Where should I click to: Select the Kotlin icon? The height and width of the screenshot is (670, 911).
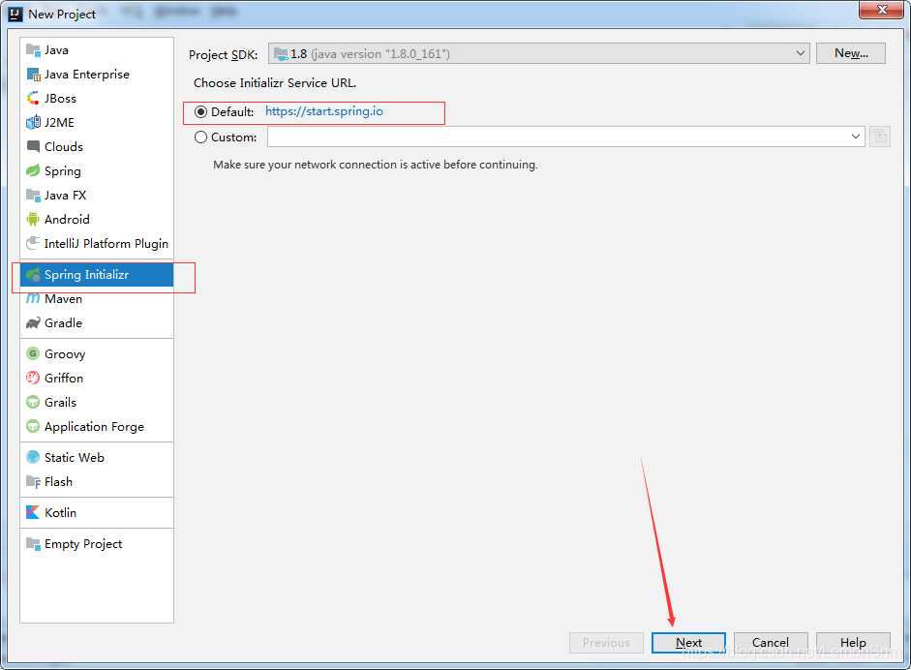[33, 512]
